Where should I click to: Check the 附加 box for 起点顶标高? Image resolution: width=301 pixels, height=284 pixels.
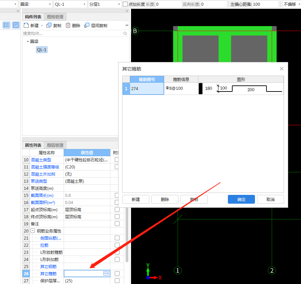(117, 209)
